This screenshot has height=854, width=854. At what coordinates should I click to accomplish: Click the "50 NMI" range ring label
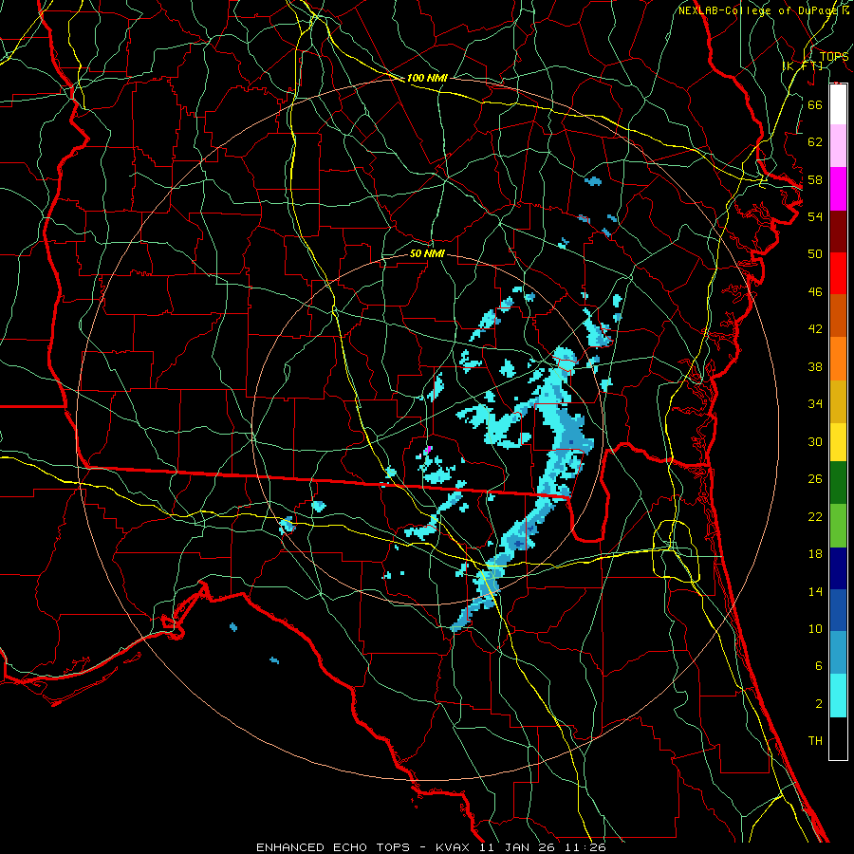(427, 253)
